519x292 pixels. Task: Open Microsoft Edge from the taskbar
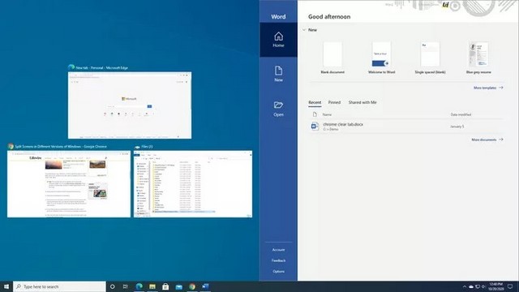click(x=139, y=286)
